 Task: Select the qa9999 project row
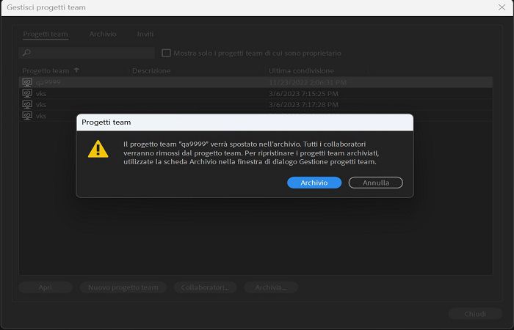(x=256, y=82)
